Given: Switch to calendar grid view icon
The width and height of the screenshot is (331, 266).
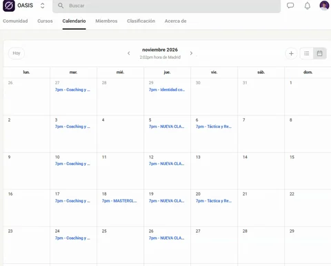Looking at the screenshot, I should tap(319, 53).
